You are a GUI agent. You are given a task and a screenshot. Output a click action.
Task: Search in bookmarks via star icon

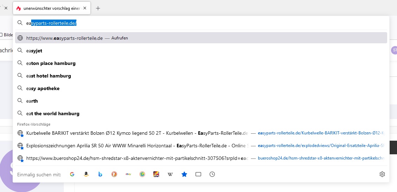click(x=184, y=174)
